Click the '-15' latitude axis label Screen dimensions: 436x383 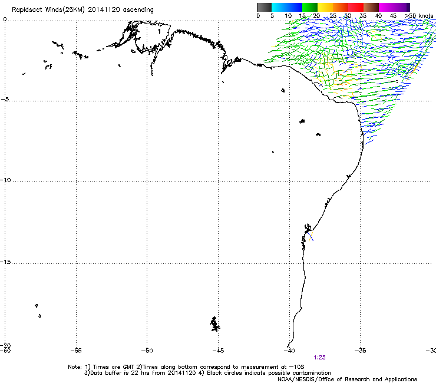(5, 262)
